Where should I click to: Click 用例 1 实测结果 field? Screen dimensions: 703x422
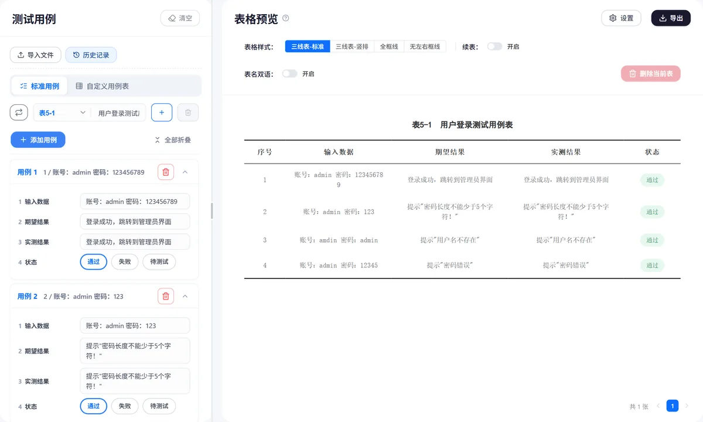135,241
